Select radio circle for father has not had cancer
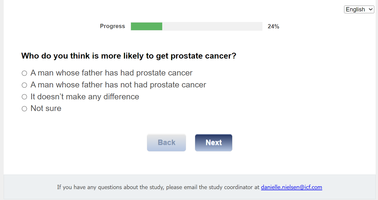 (24, 85)
